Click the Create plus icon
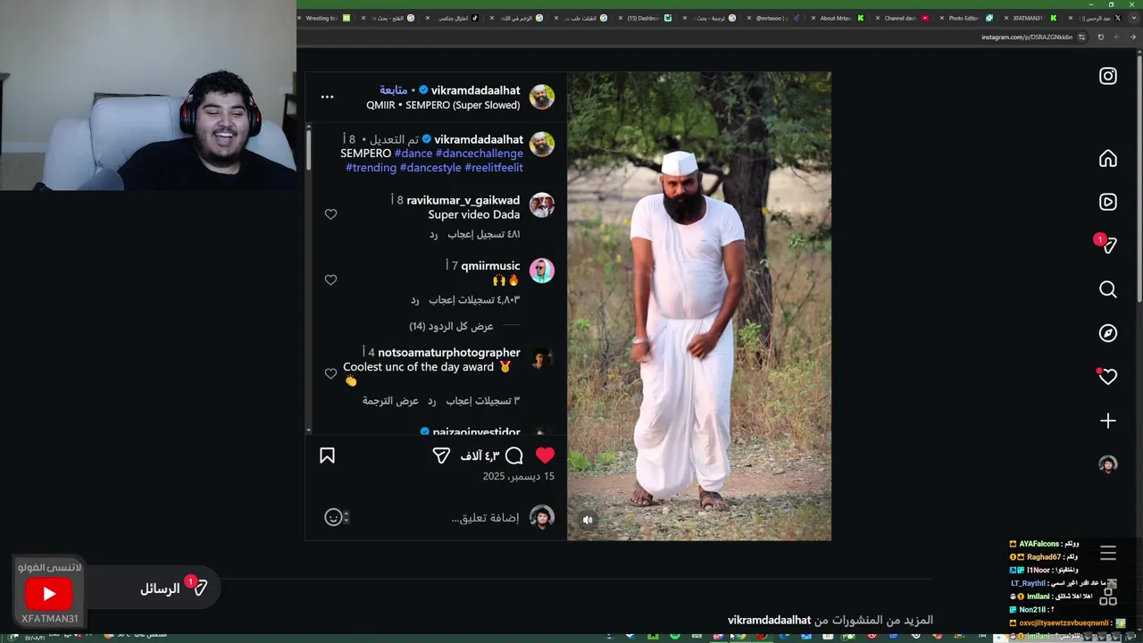The height and width of the screenshot is (643, 1143). point(1108,421)
